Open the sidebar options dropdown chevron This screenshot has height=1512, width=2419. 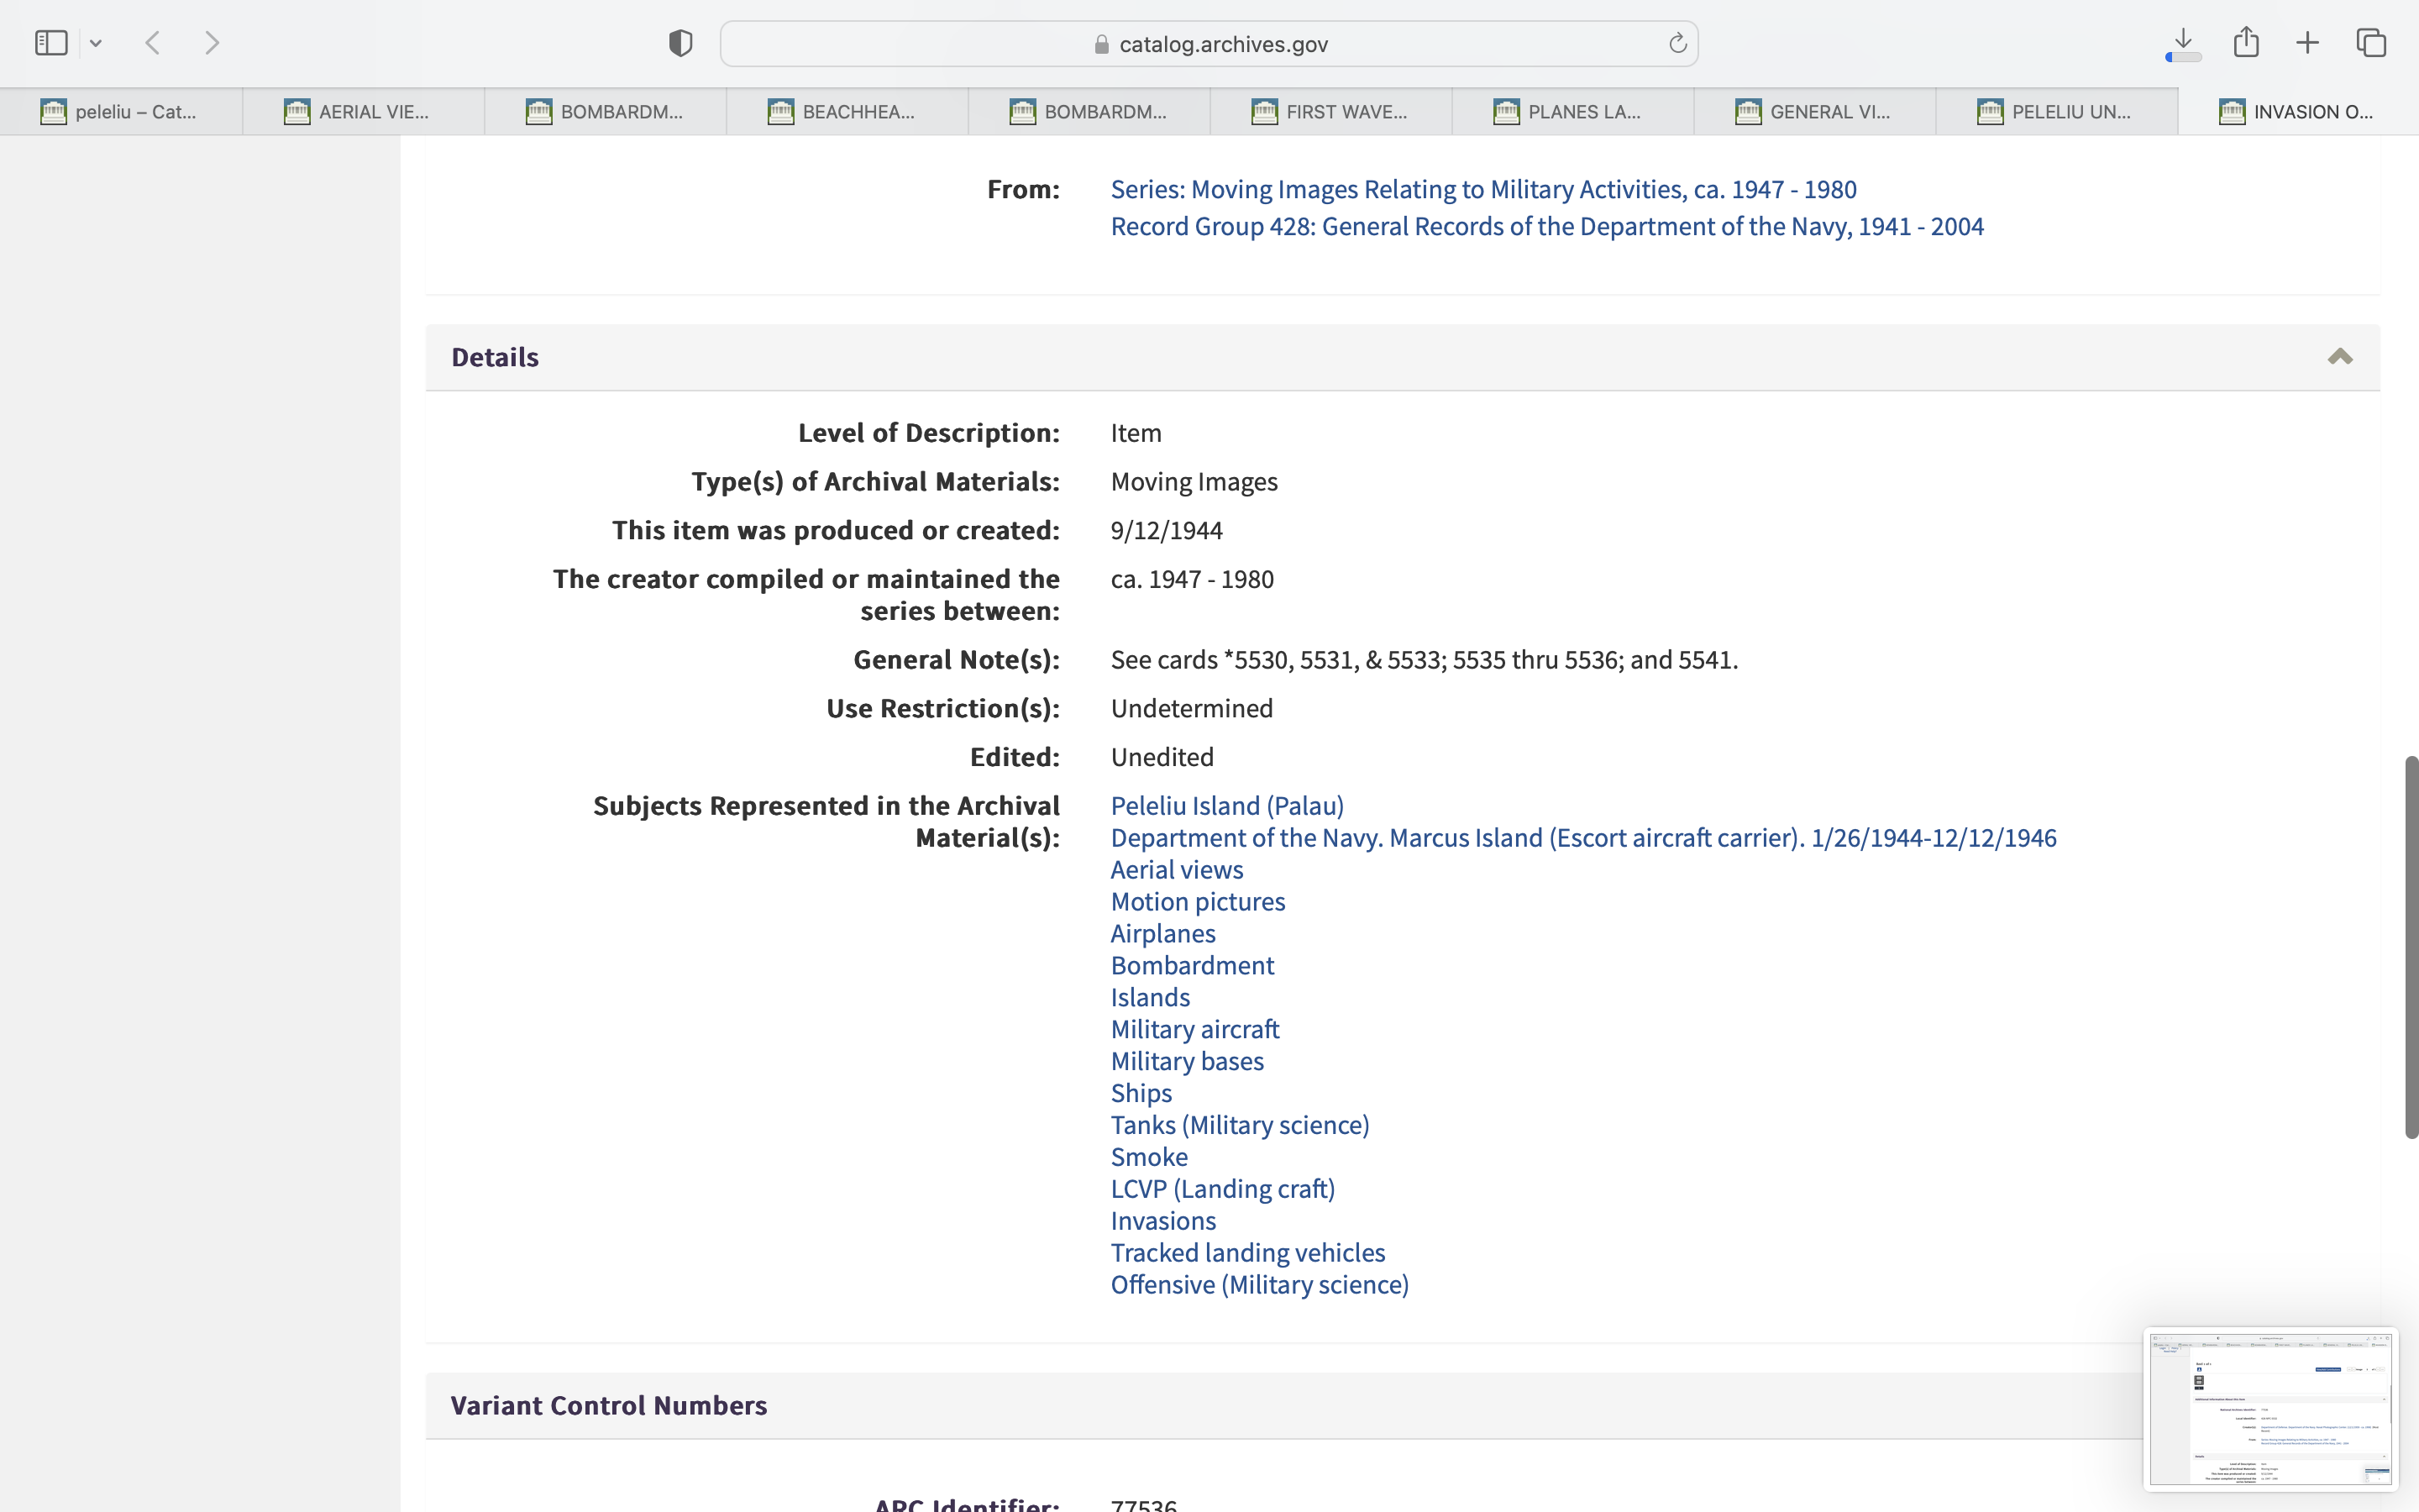coord(96,43)
